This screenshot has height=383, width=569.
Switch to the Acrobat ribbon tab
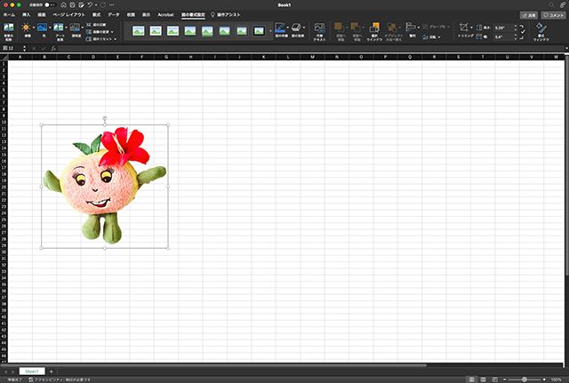tap(165, 15)
